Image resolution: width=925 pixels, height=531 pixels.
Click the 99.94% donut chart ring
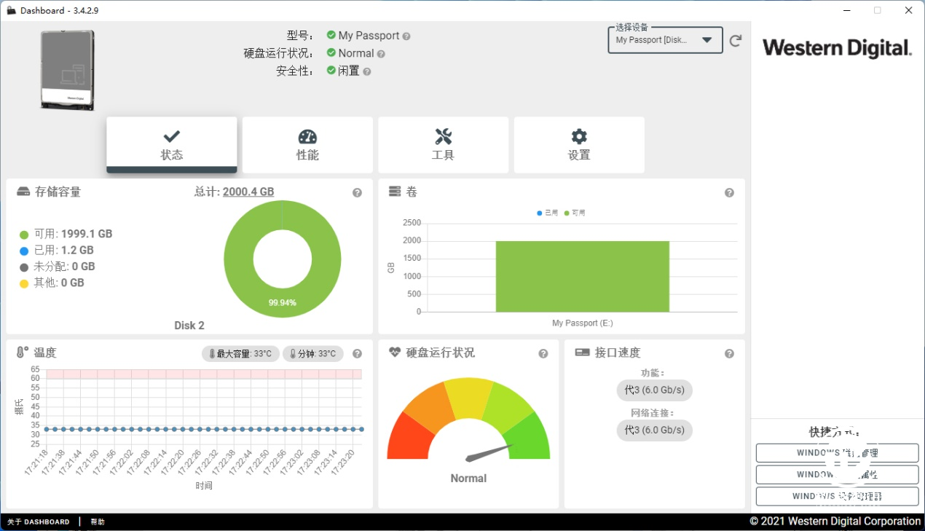[282, 302]
